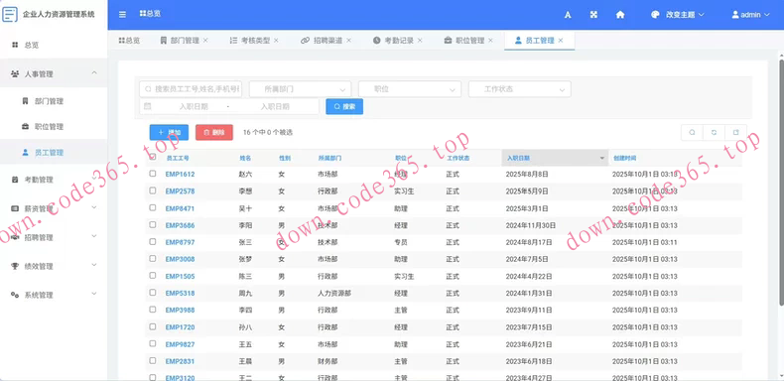The width and height of the screenshot is (784, 381).
Task: Switch to the 职位管理 tab
Action: coord(468,41)
